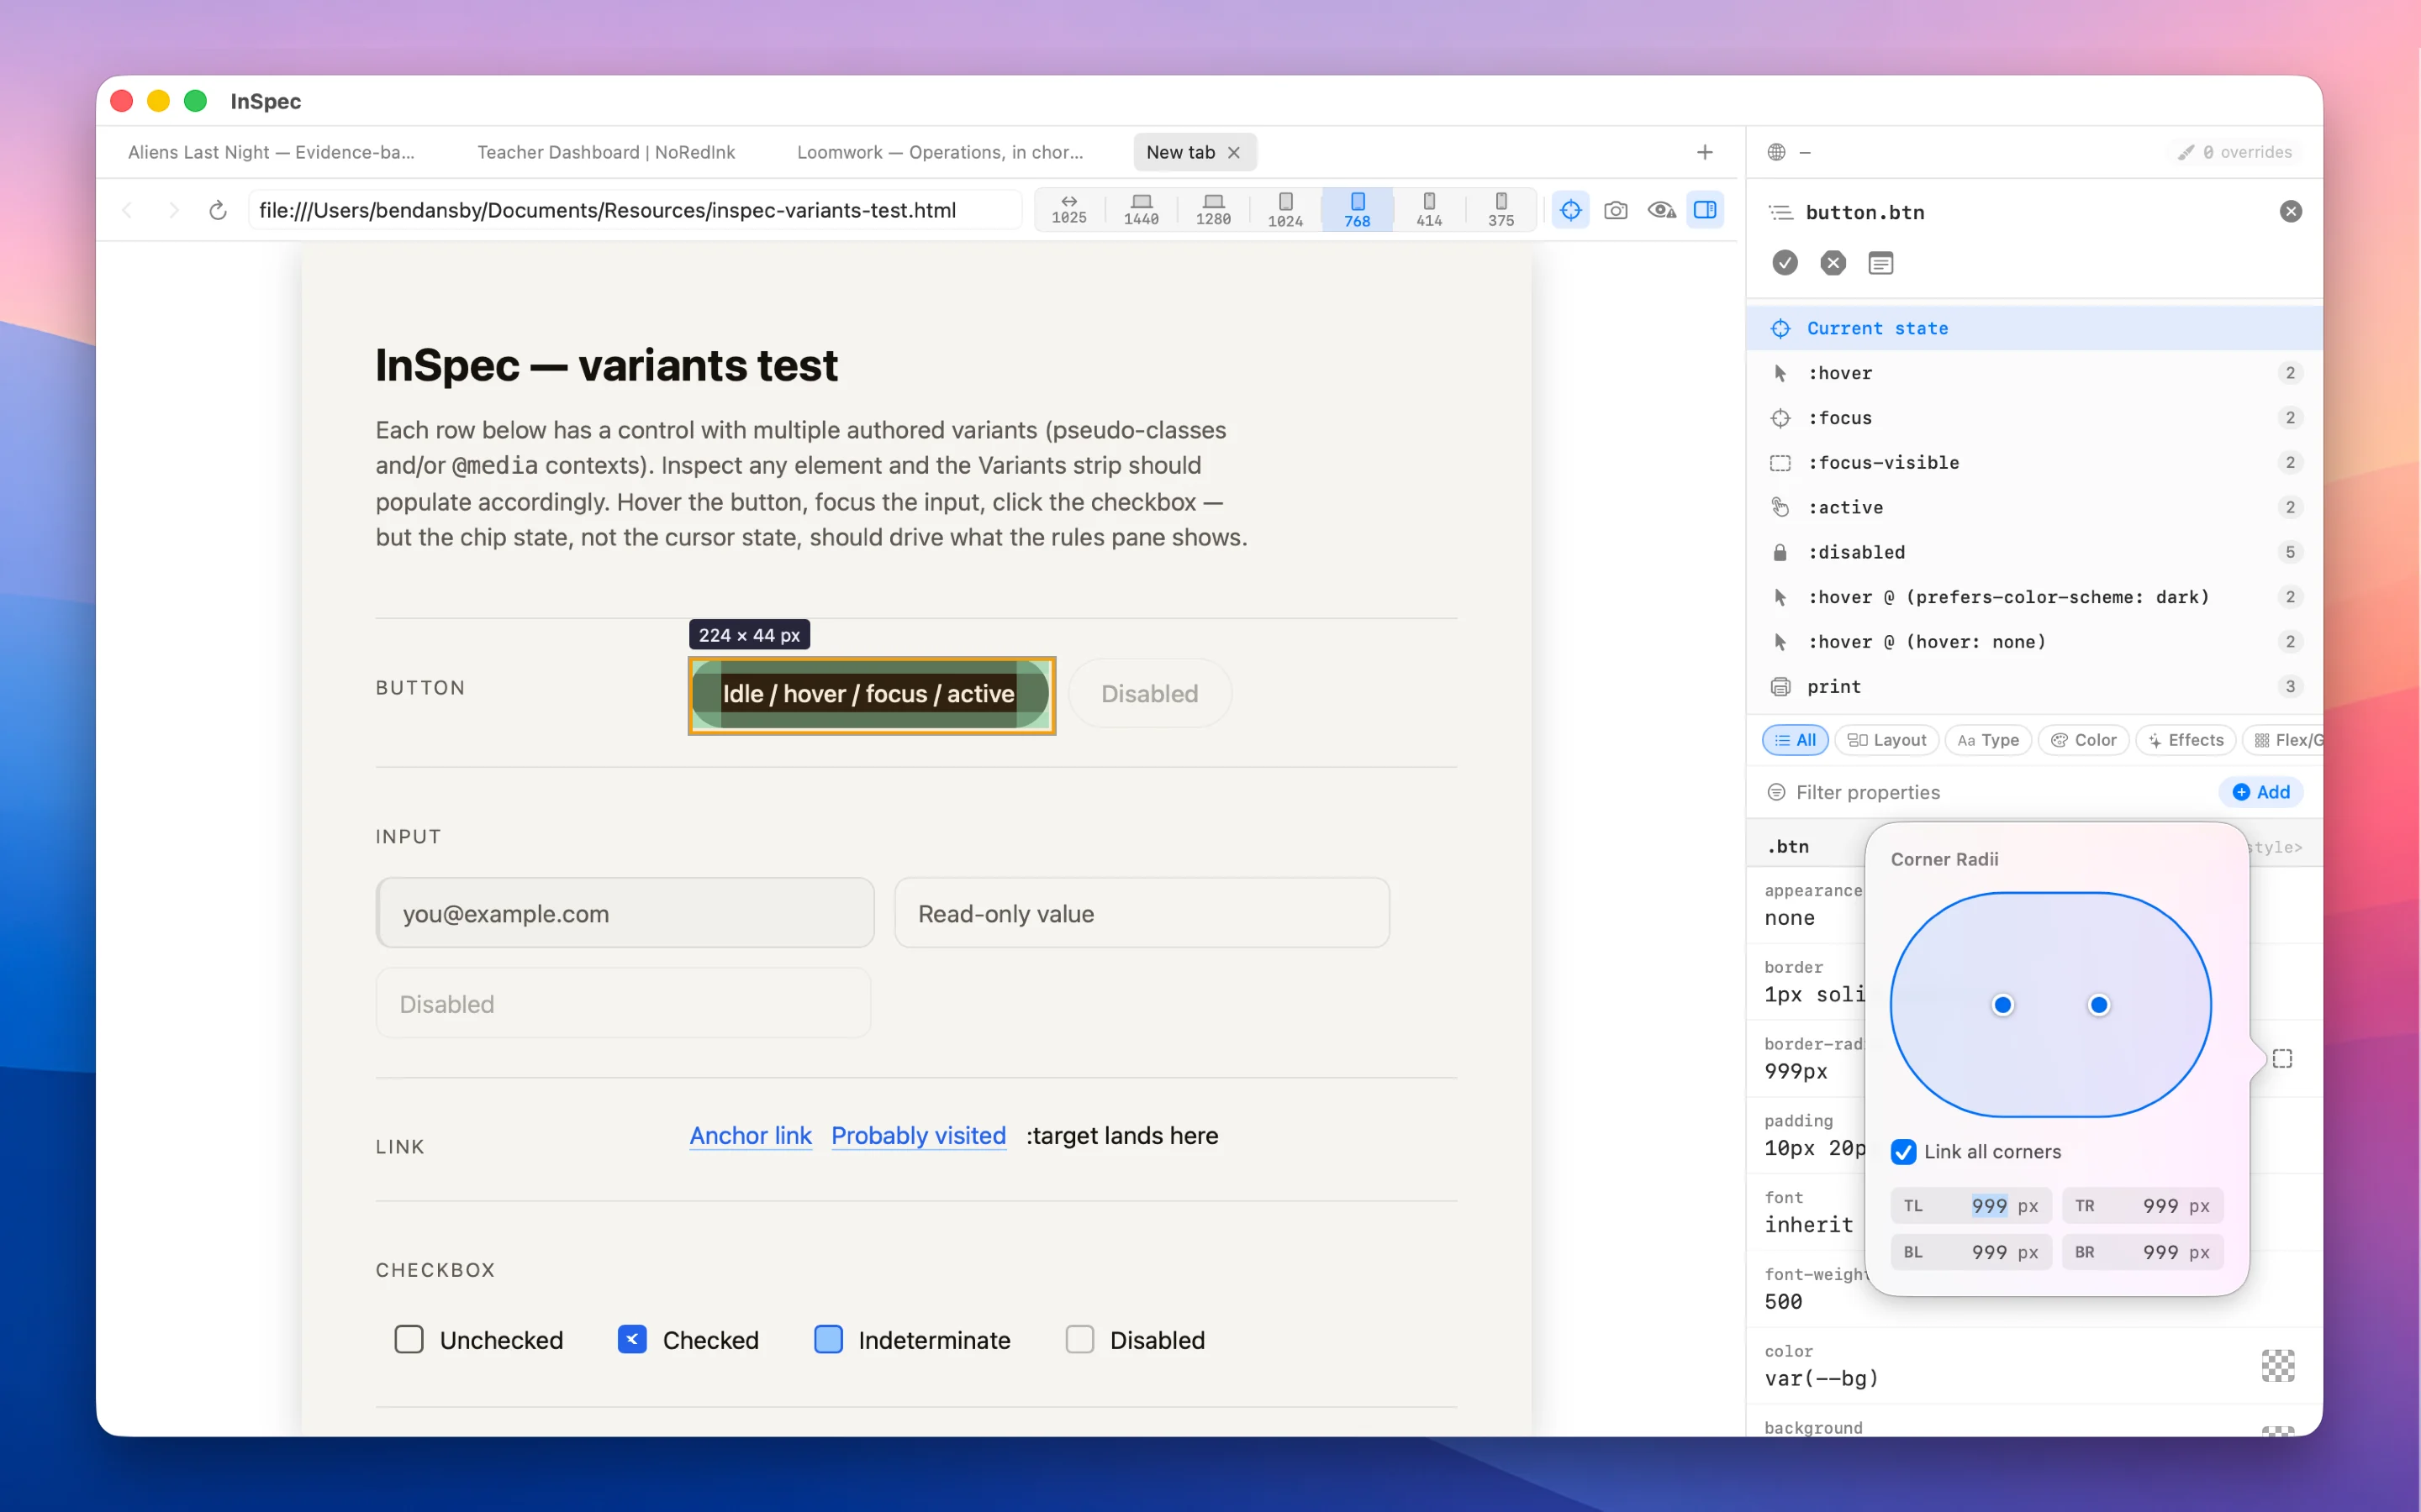Select the :disabled variant row
This screenshot has width=2421, height=1512.
coord(2033,552)
